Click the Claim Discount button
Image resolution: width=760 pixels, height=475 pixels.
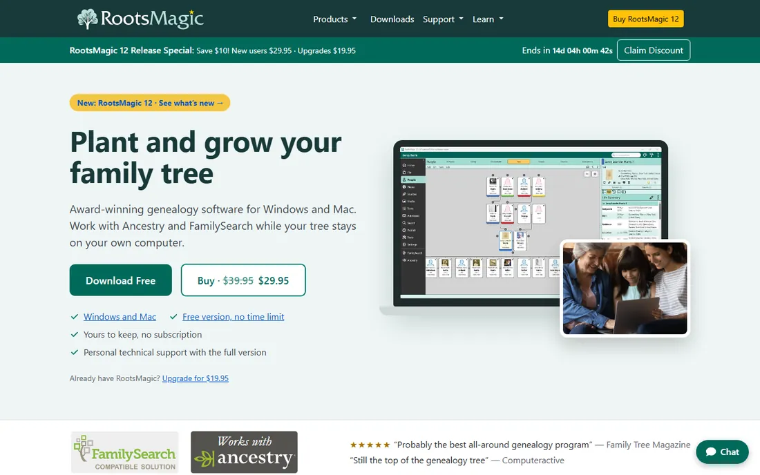coord(654,50)
